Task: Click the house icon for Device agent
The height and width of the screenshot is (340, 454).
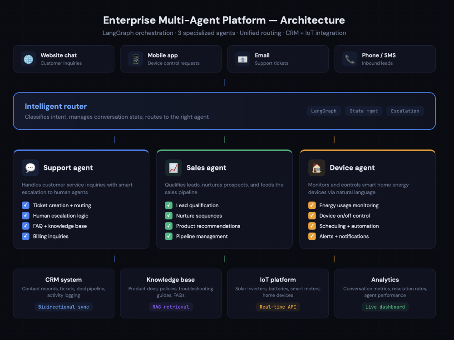Action: (316, 168)
